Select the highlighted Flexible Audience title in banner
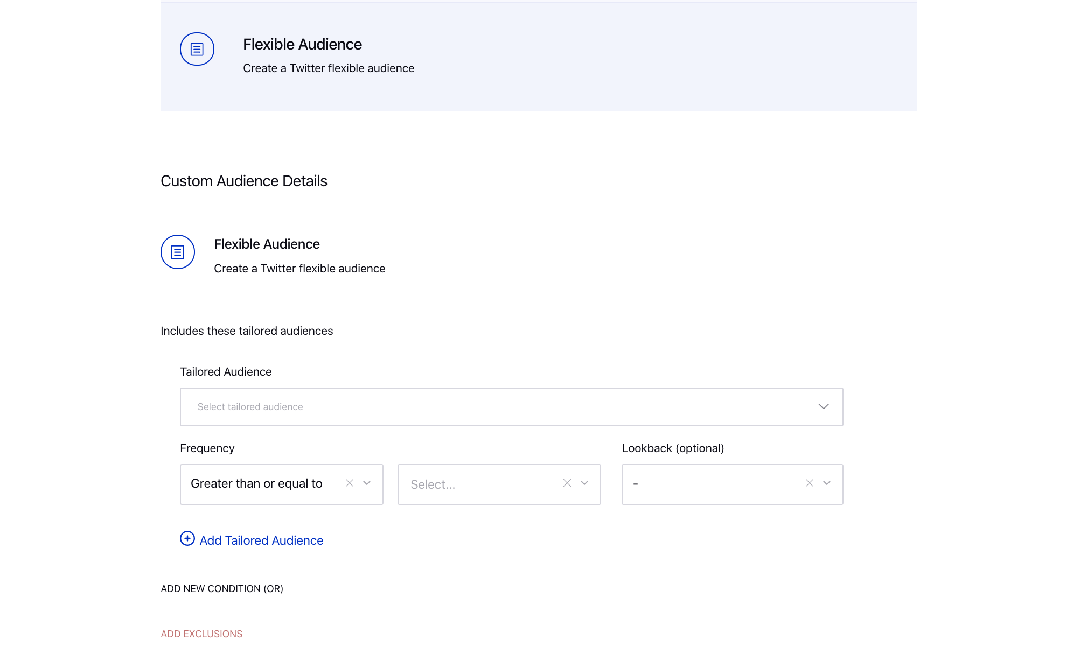This screenshot has height=661, width=1087. [x=302, y=44]
